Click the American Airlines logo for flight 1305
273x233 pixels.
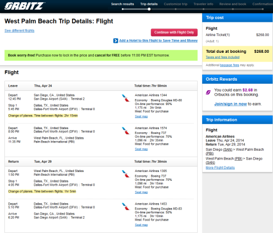click(126, 174)
